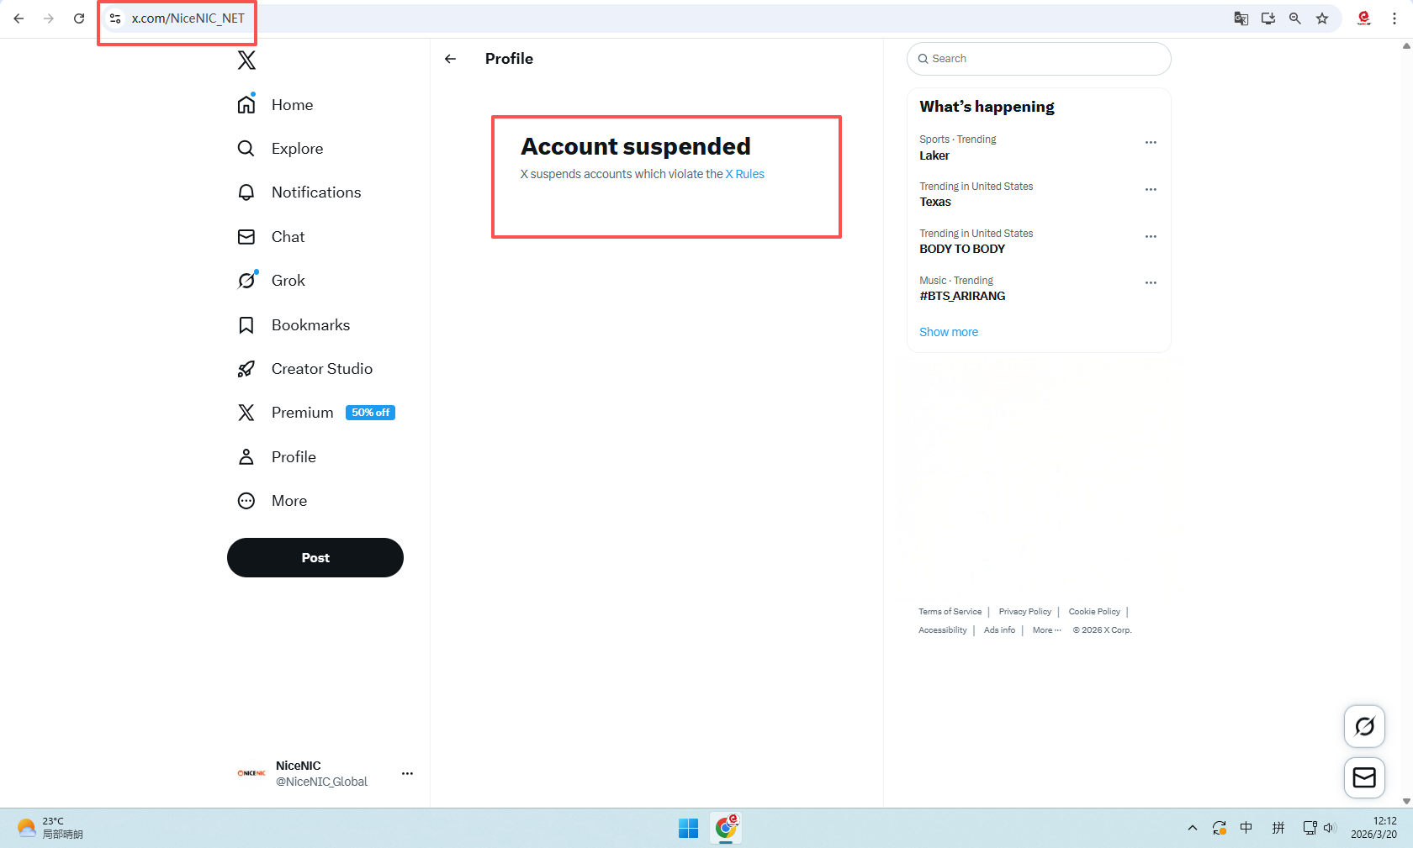The height and width of the screenshot is (848, 1413).
Task: Click browser forward arrow
Action: [x=49, y=18]
